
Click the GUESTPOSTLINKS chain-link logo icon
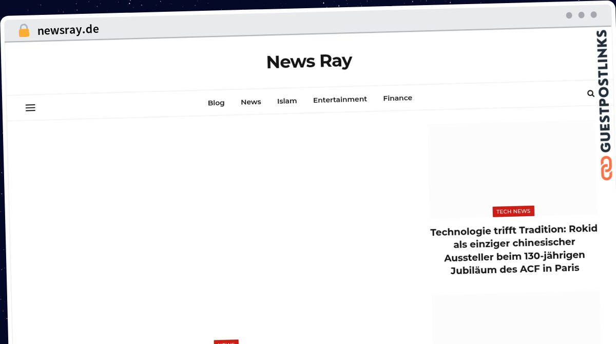(x=606, y=168)
